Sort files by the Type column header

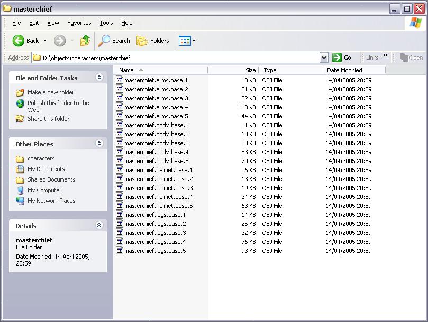[290, 70]
